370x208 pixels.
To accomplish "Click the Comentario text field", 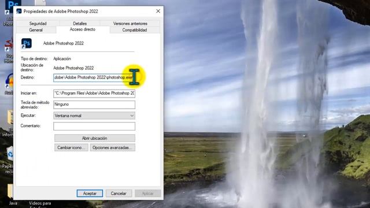I will (x=94, y=126).
